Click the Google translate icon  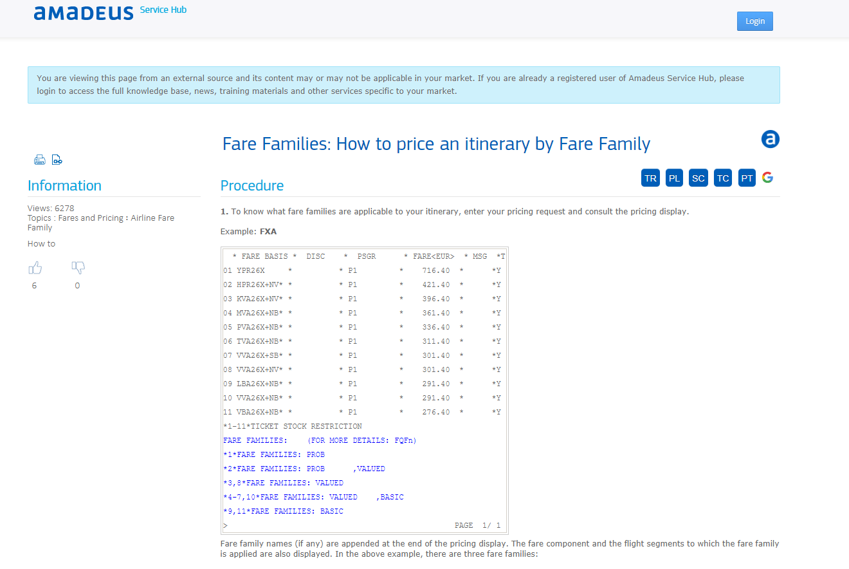[767, 178]
